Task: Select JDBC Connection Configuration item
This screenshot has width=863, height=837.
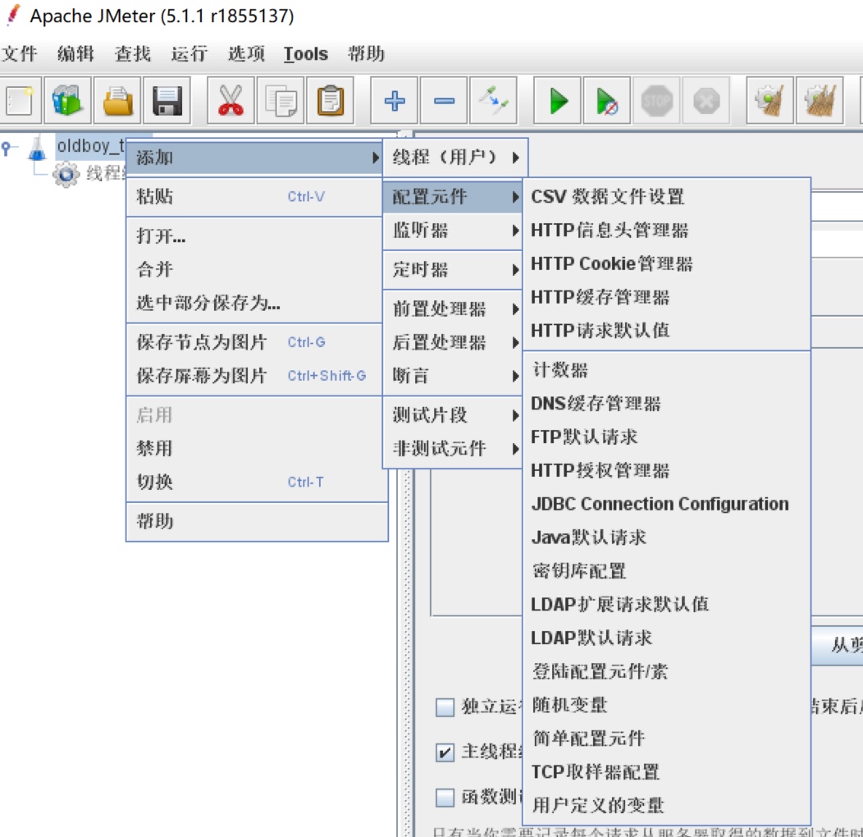Action: click(x=660, y=504)
